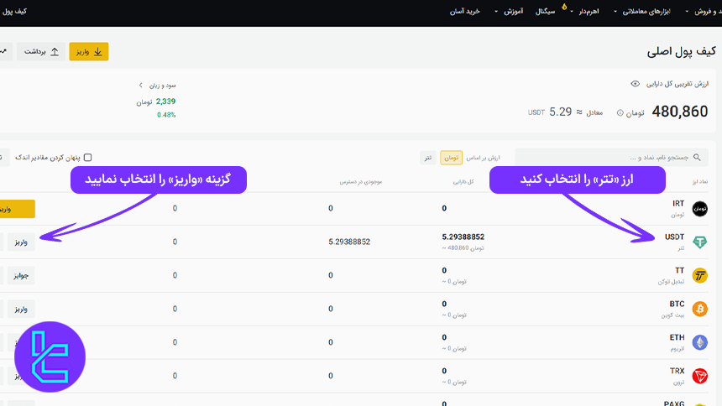Image resolution: width=722 pixels, height=406 pixels.
Task: Select تتر value basis toggle
Action: 428,158
